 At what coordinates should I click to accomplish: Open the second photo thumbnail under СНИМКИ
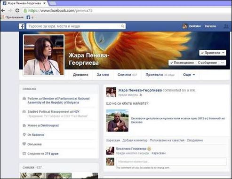point(59,176)
